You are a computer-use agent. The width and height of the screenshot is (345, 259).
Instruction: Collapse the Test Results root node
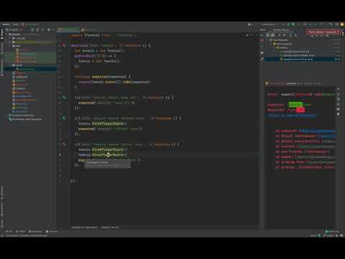pyautogui.click(x=267, y=40)
